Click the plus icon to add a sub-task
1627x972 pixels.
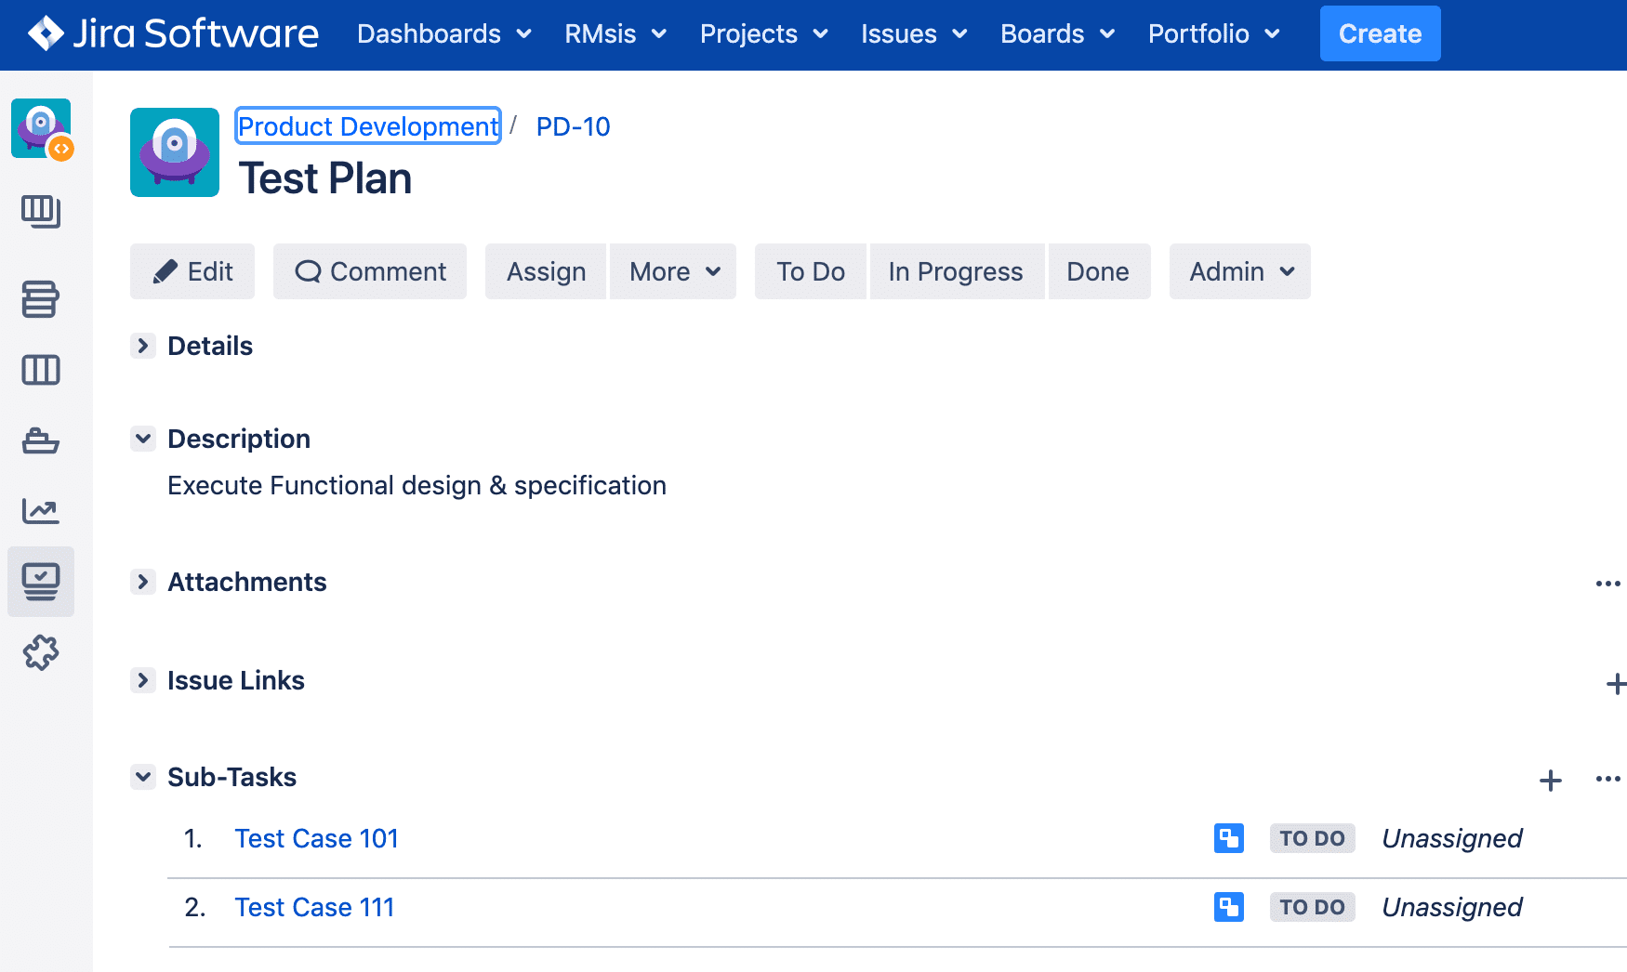[x=1550, y=782]
